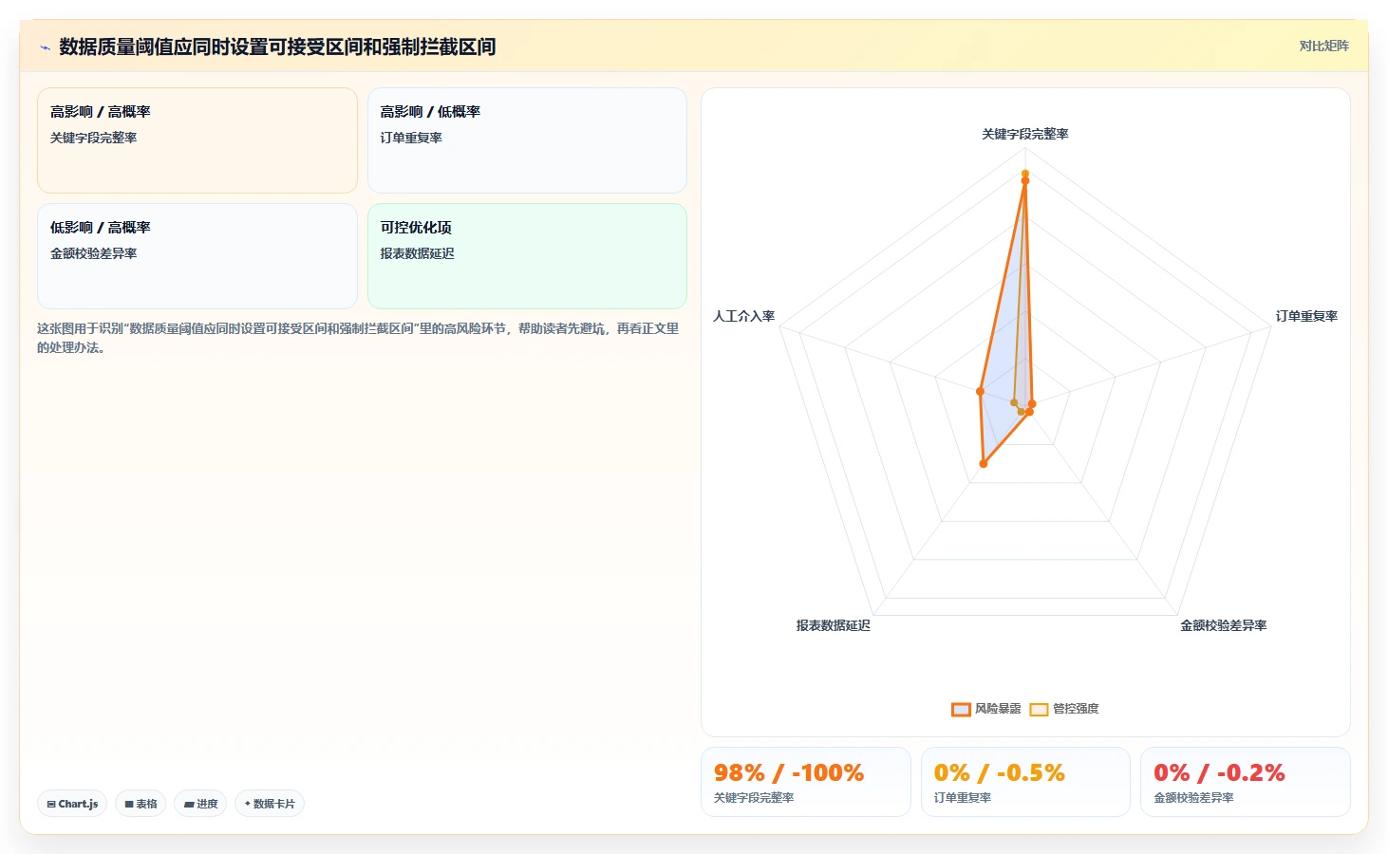Viewport: 1388px width, 854px height.
Task: Click 金额校验差异率 text in third card
Action: (x=94, y=253)
